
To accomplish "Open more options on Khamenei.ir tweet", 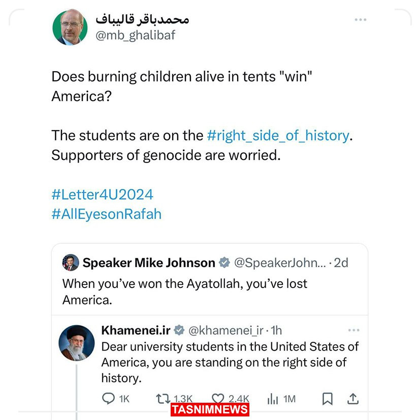I will (x=353, y=330).
